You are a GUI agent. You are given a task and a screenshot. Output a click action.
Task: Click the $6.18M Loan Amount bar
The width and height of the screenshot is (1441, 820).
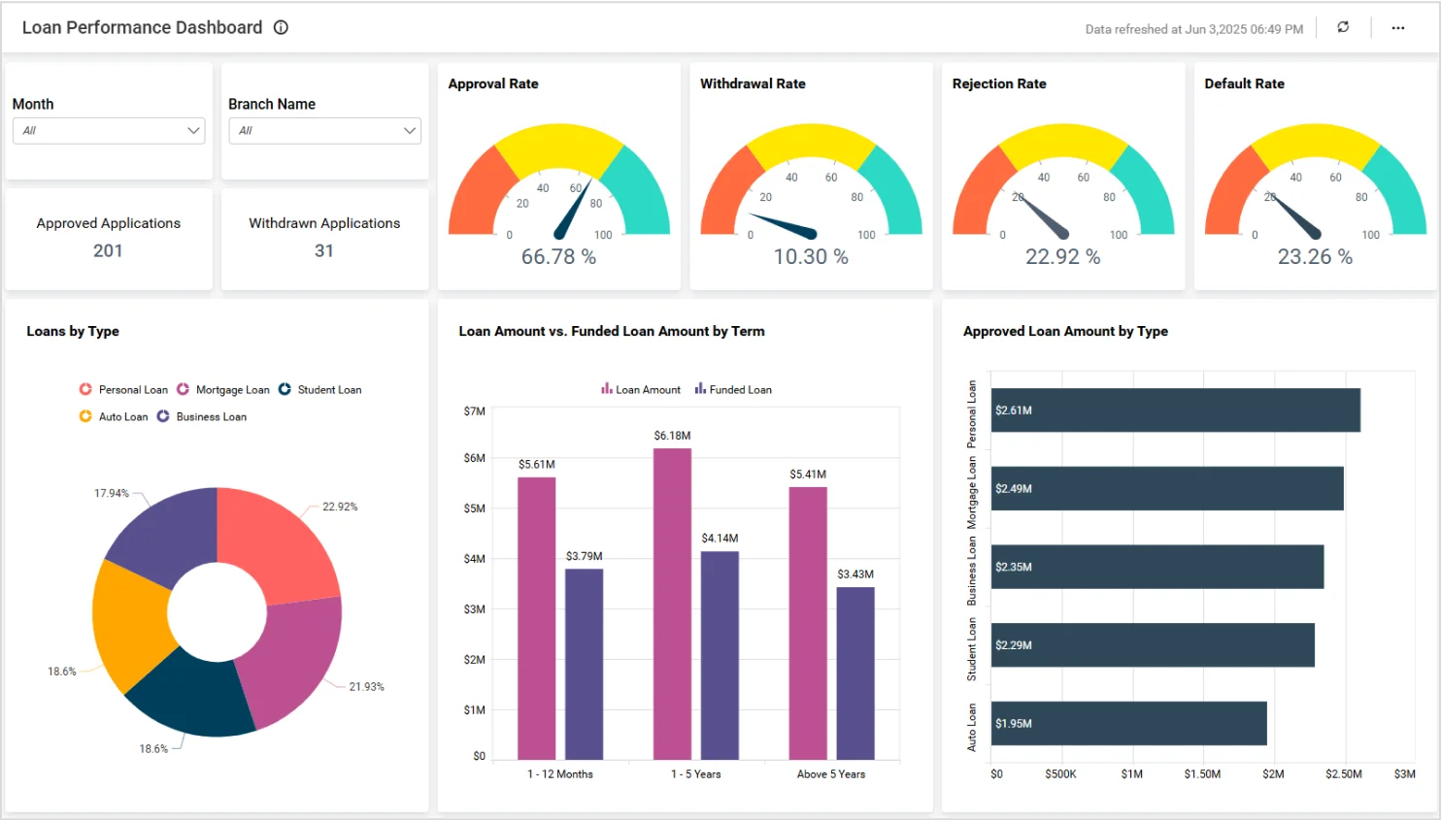(672, 602)
